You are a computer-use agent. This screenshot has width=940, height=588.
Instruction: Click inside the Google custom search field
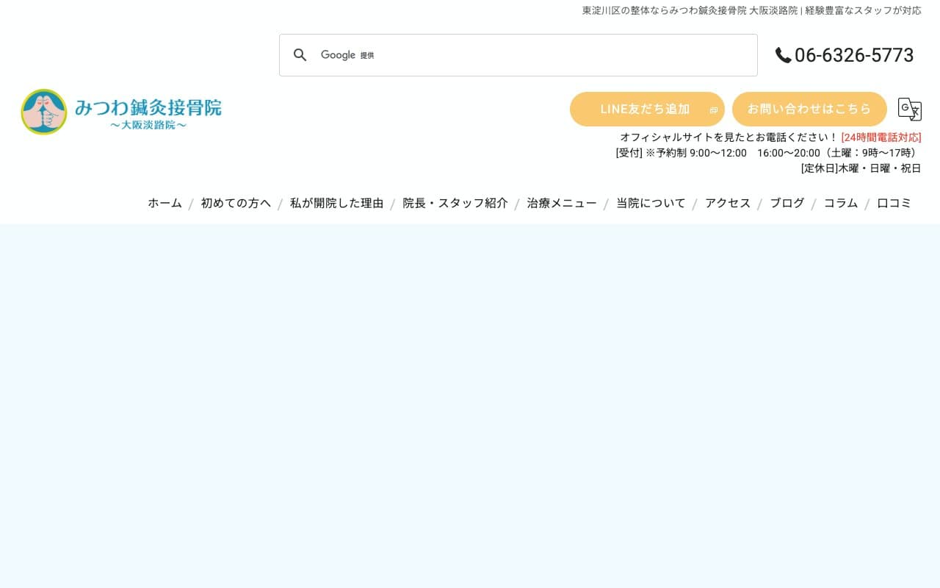(514, 54)
